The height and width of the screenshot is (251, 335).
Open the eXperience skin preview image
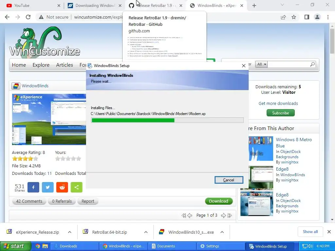pos(49,119)
